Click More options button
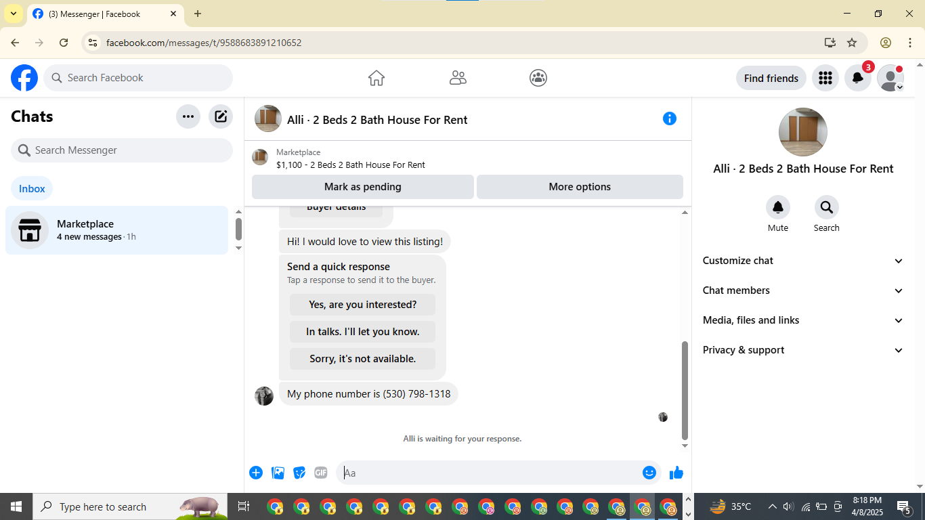 pyautogui.click(x=580, y=187)
